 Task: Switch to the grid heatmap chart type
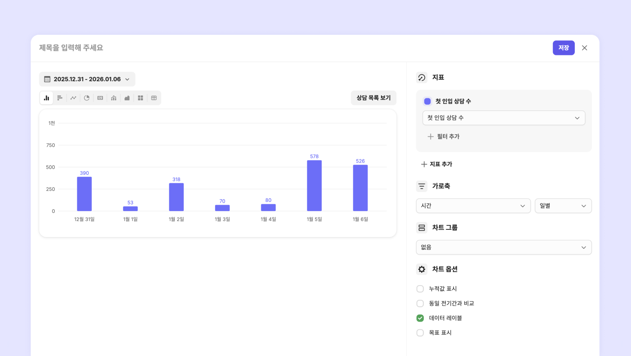(x=140, y=98)
